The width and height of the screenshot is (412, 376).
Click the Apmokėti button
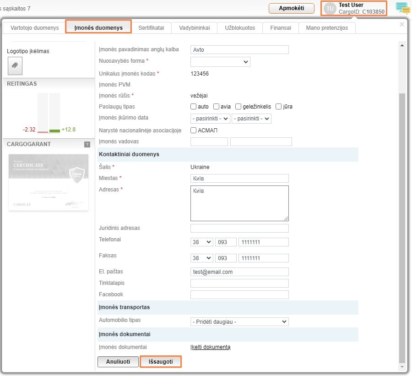(x=292, y=8)
